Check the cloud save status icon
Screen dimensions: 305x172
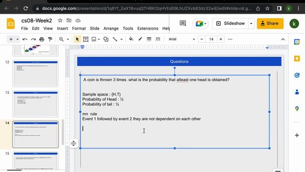[78, 20]
